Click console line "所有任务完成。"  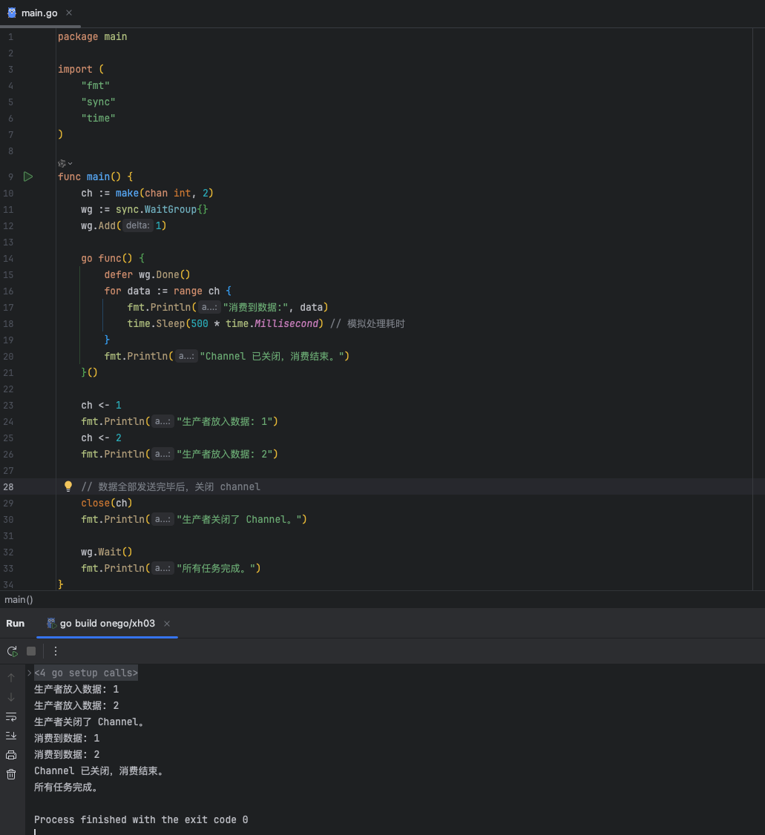coord(66,787)
